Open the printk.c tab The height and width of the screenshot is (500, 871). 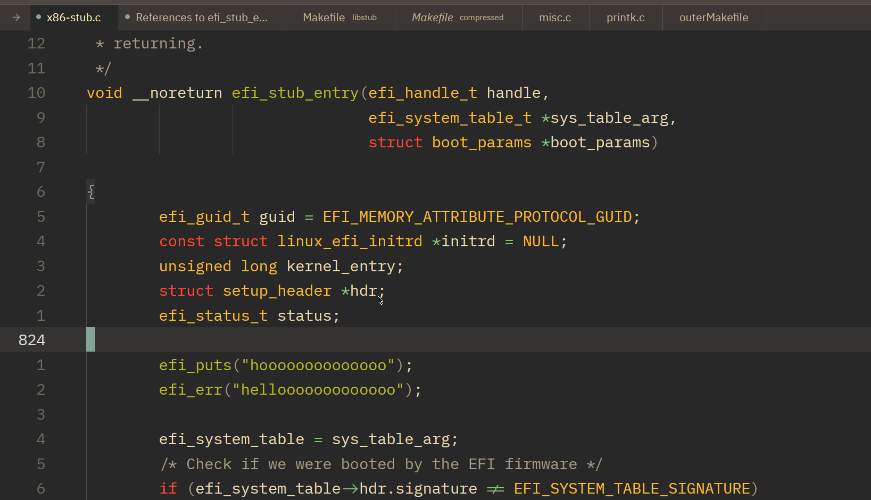[x=626, y=18]
